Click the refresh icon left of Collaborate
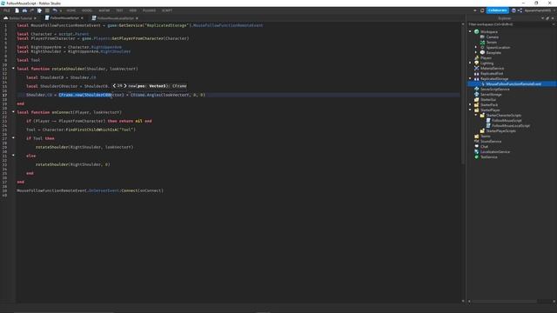 coord(482,10)
